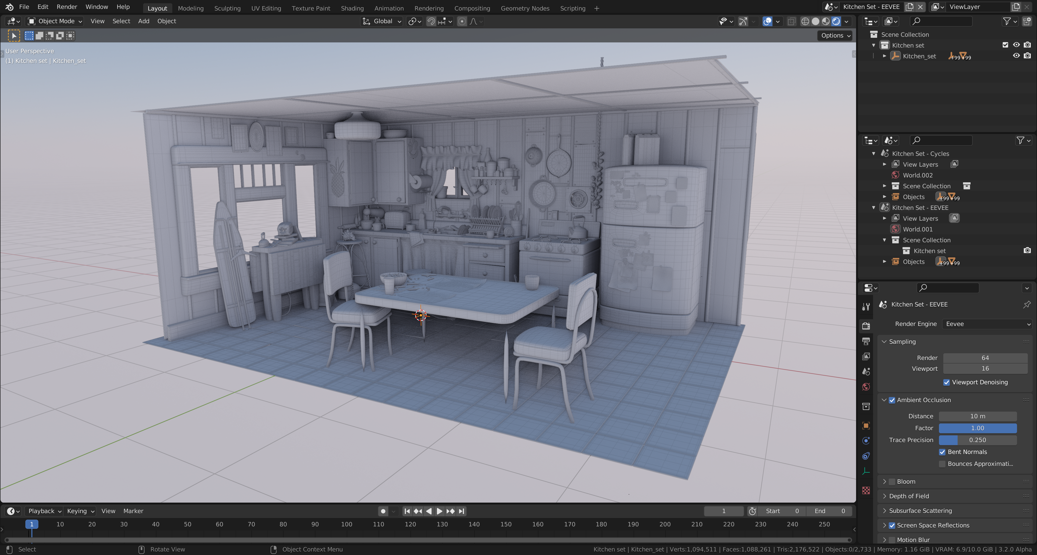
Task: Adjust the Trace Precision slider
Action: click(x=978, y=440)
